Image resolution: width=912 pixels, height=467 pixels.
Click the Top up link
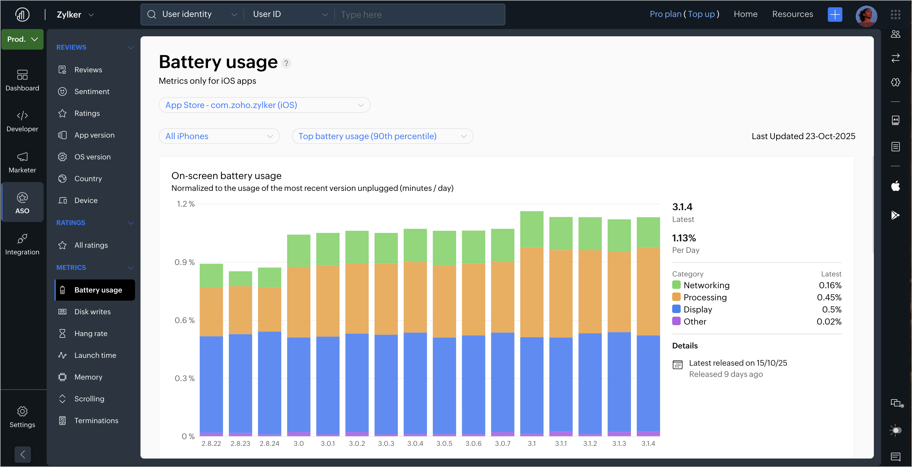coord(701,14)
